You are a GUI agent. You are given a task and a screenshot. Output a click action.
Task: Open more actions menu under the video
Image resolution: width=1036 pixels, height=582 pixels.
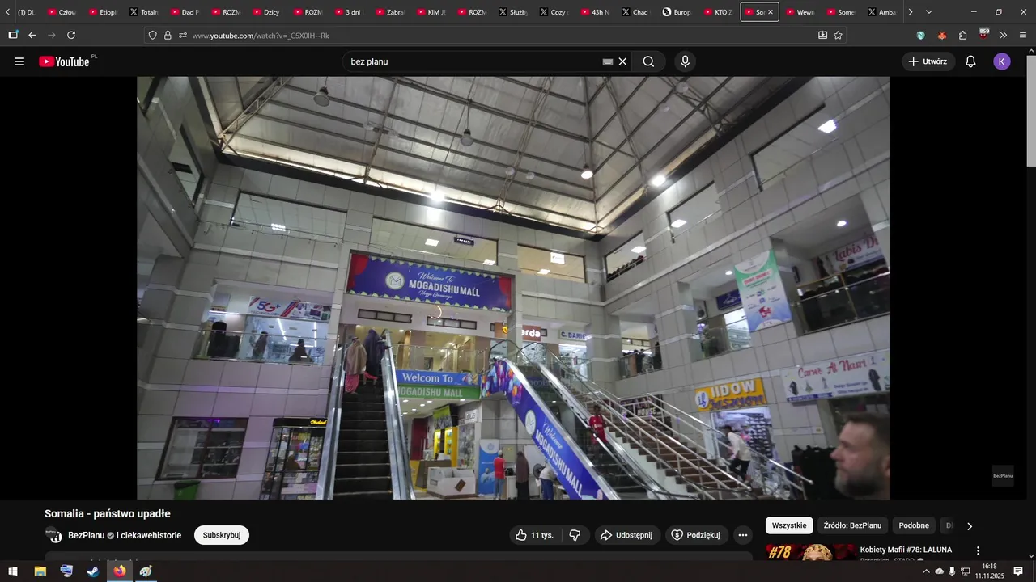(x=743, y=535)
